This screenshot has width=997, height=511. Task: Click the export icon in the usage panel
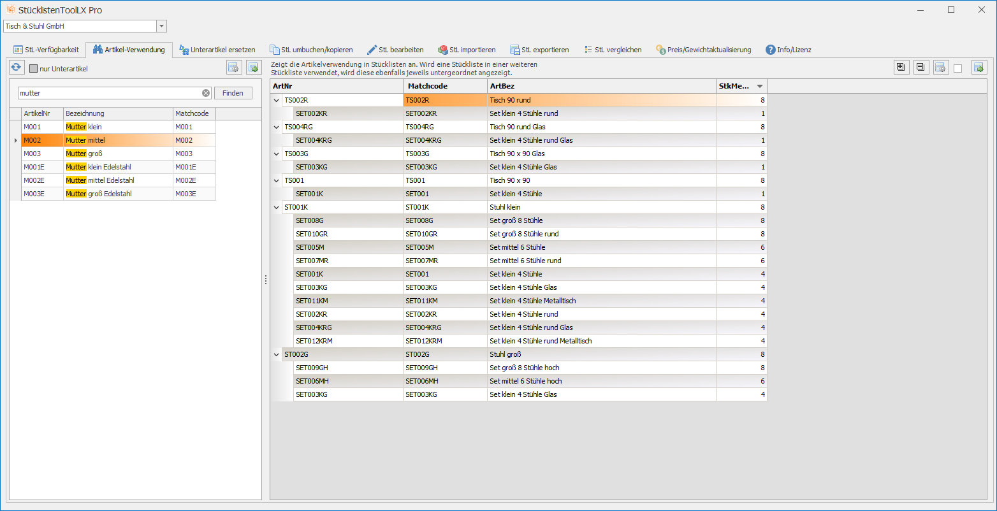click(x=979, y=68)
